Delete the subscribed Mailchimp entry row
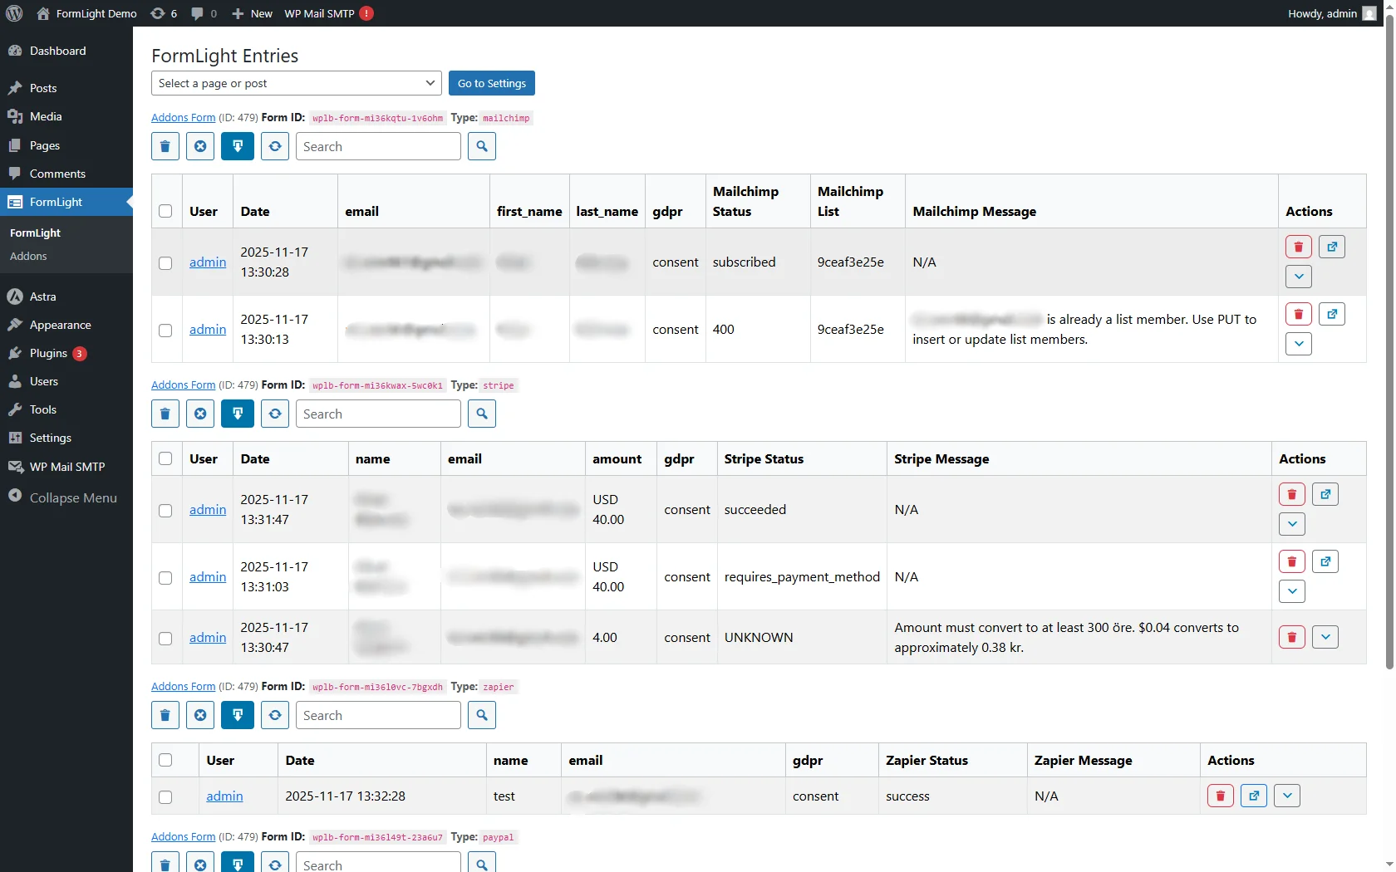The height and width of the screenshot is (872, 1396). [1298, 247]
